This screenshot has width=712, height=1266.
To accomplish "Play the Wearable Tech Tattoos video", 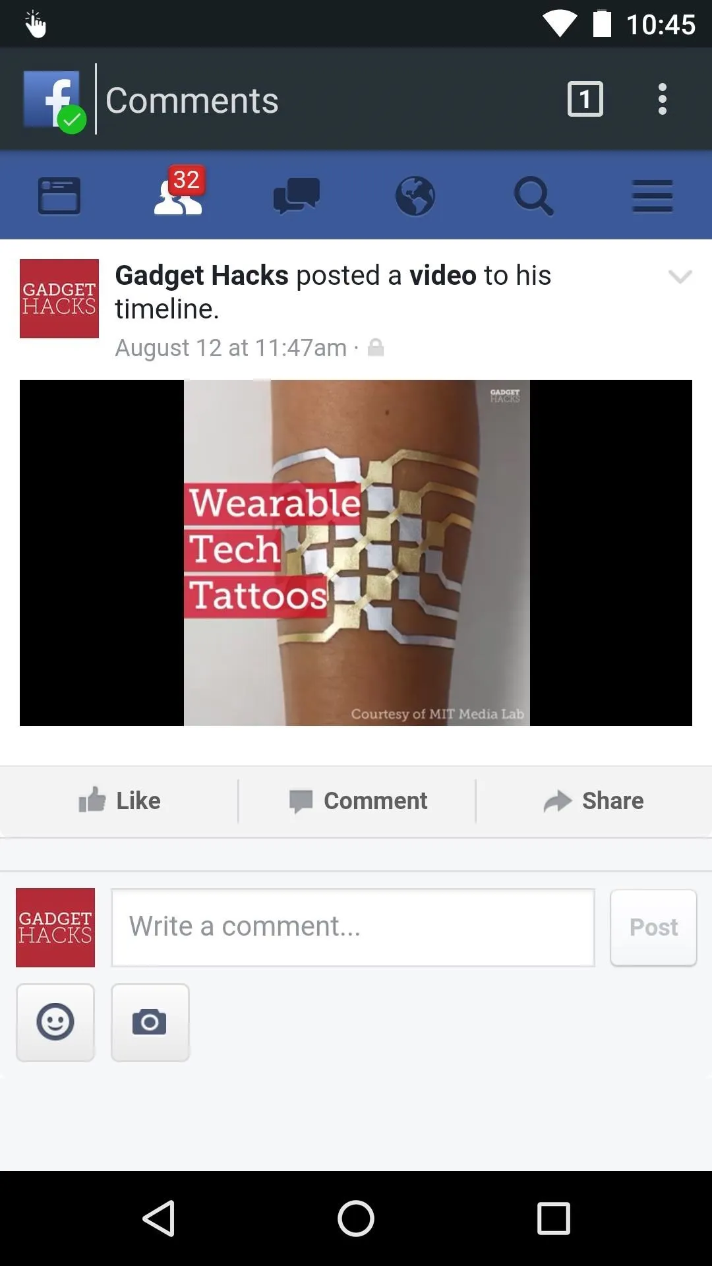I will (x=356, y=553).
